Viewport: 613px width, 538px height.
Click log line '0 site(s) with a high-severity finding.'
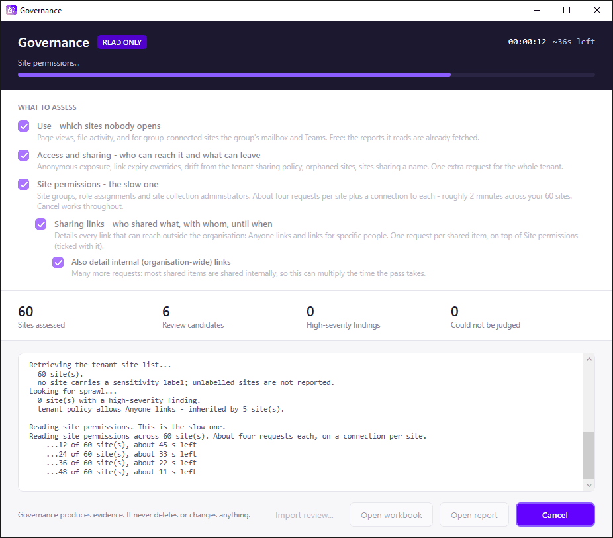[119, 400]
